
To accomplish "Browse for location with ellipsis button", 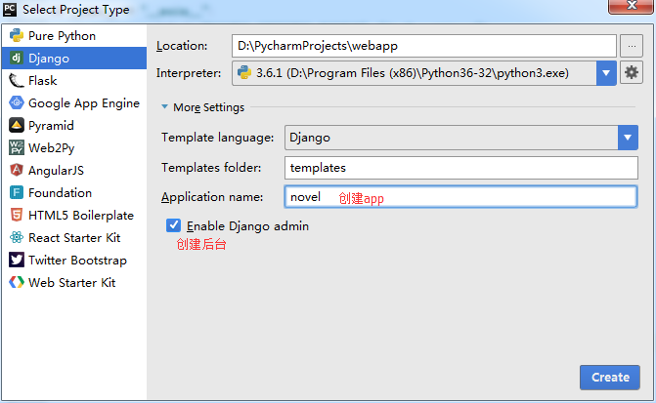I will [x=632, y=46].
